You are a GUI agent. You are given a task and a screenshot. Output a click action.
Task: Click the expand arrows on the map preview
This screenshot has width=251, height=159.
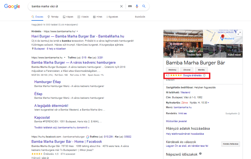point(239,33)
